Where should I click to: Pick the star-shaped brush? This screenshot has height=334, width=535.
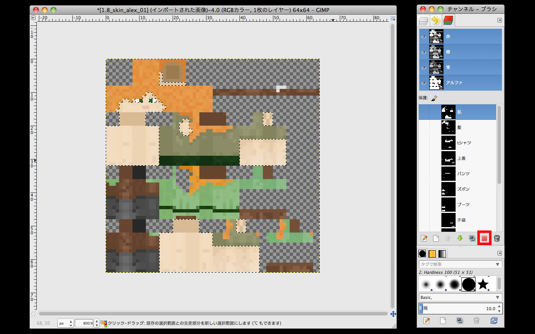483,284
